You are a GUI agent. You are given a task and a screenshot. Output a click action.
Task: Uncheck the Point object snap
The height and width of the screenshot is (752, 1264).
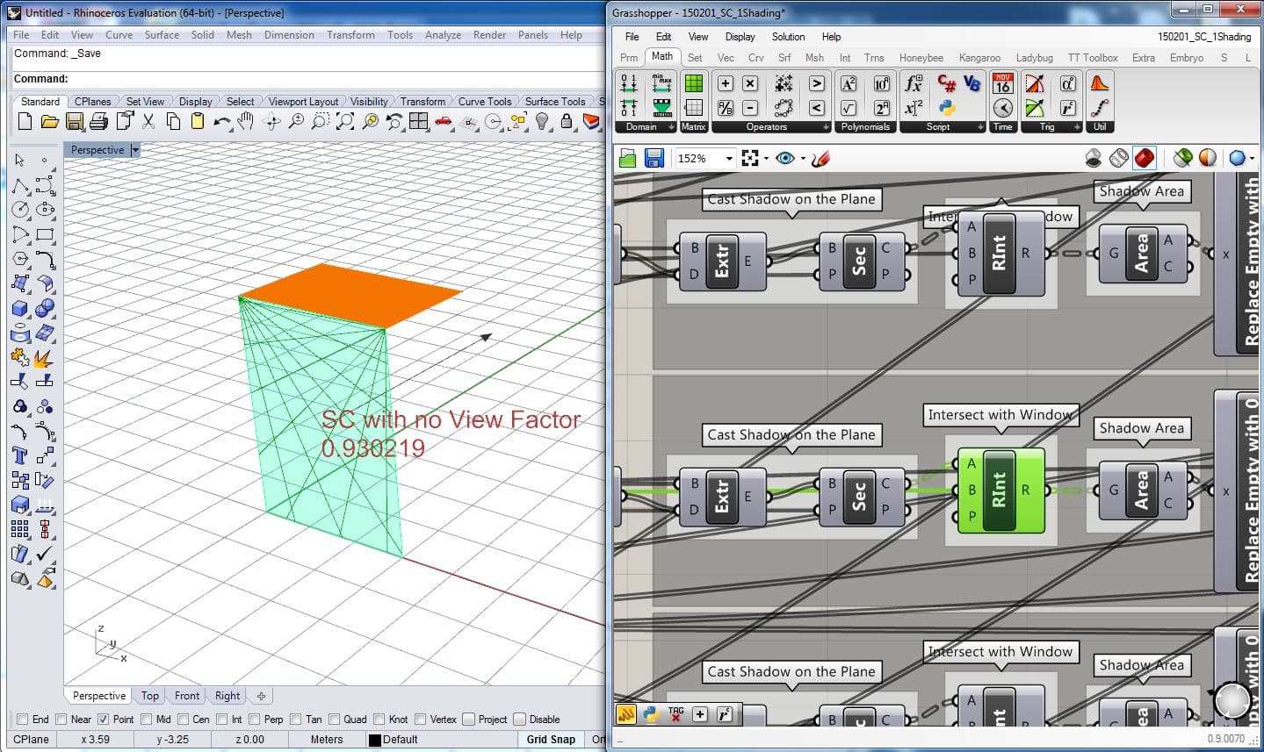(103, 720)
